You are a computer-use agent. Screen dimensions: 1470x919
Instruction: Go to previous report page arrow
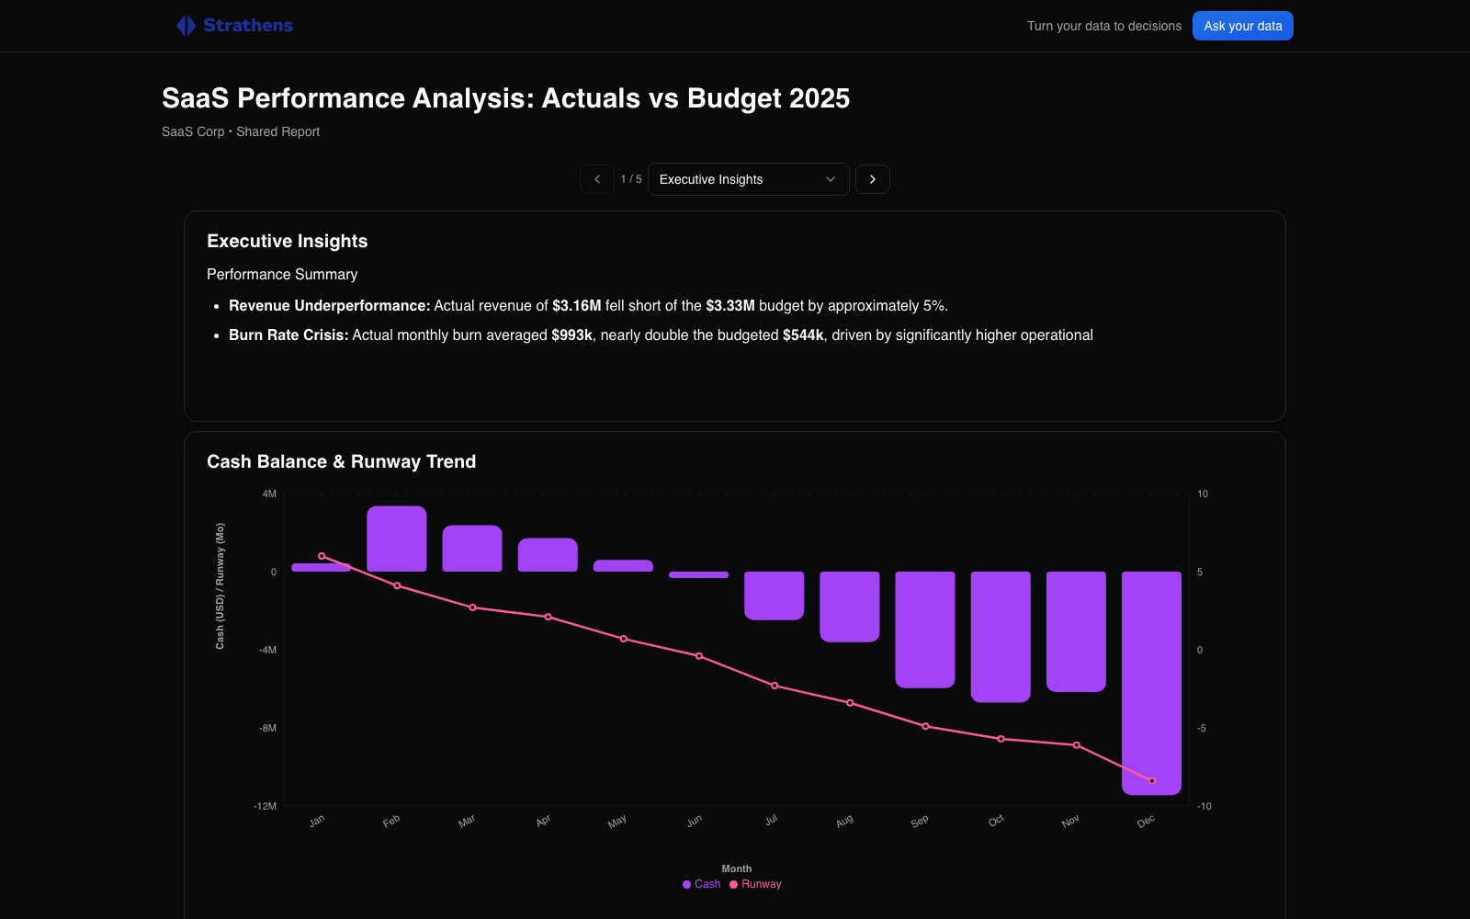click(x=597, y=179)
